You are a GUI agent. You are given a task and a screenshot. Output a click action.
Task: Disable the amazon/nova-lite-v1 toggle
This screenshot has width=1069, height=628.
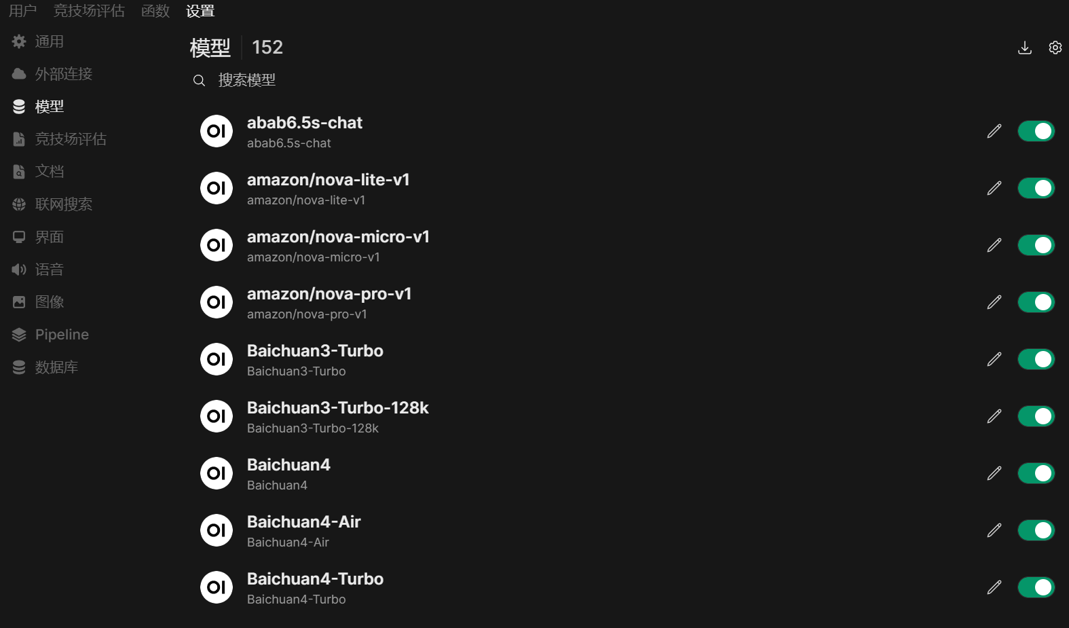(x=1036, y=188)
